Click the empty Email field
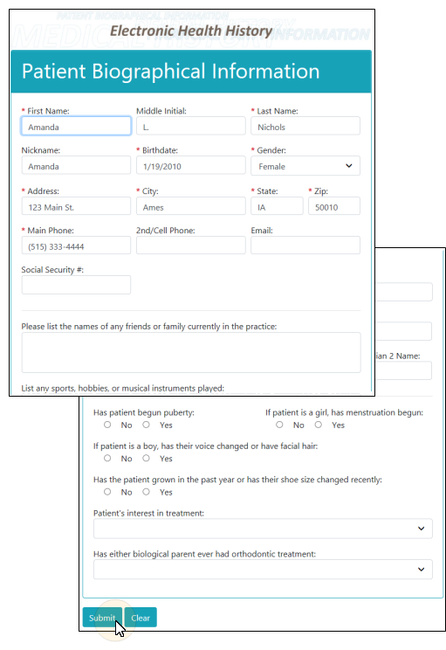This screenshot has height=650, width=446. (305, 245)
